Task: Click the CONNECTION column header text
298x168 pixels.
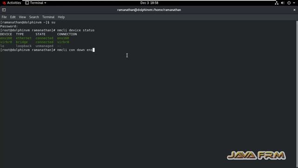Action: pyautogui.click(x=67, y=34)
